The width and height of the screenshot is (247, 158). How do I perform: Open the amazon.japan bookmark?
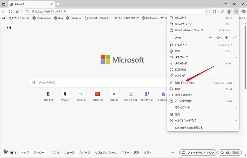tap(42, 18)
